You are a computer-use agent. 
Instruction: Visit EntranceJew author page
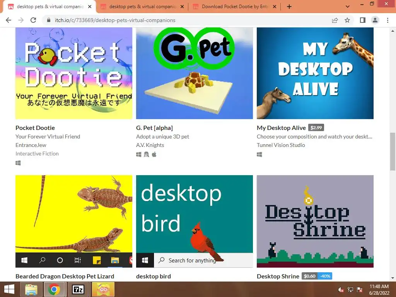coord(31,145)
